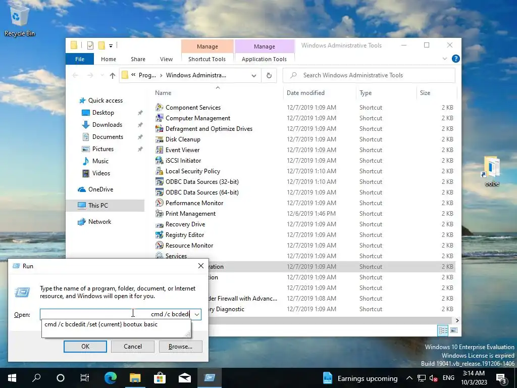Open the Run dialog Open dropdown arrow
Viewport: 517px width, 388px height.
[x=197, y=314]
